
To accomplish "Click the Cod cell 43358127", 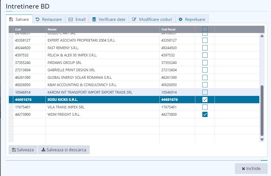I will tap(29, 40).
